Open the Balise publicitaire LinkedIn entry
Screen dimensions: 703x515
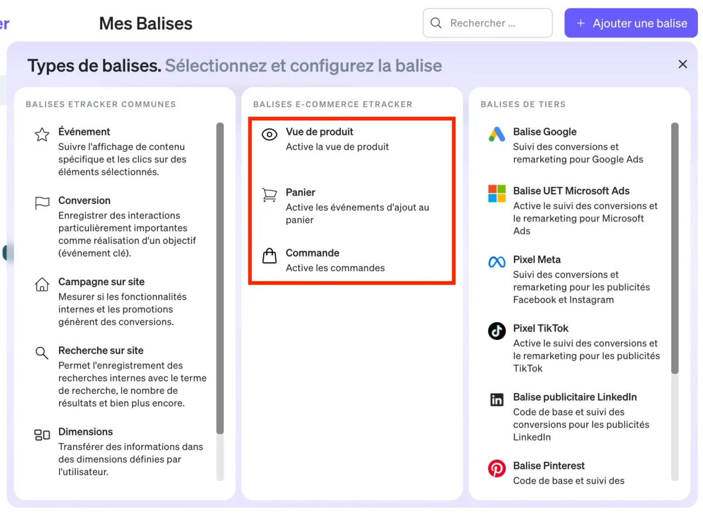tap(574, 397)
